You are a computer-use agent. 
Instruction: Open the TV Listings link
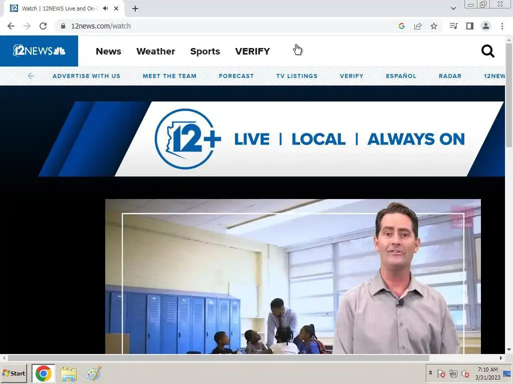297,76
